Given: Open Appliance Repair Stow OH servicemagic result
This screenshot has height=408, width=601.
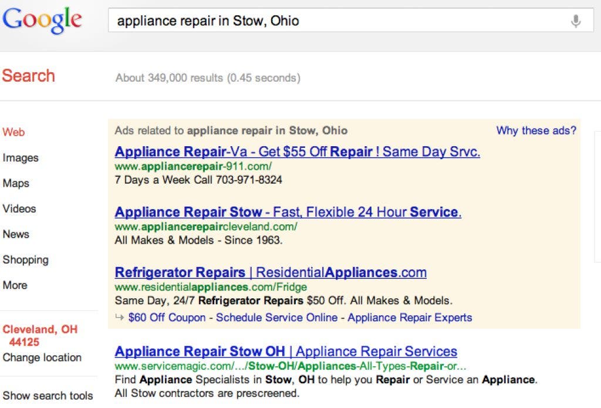Looking at the screenshot, I should 286,351.
